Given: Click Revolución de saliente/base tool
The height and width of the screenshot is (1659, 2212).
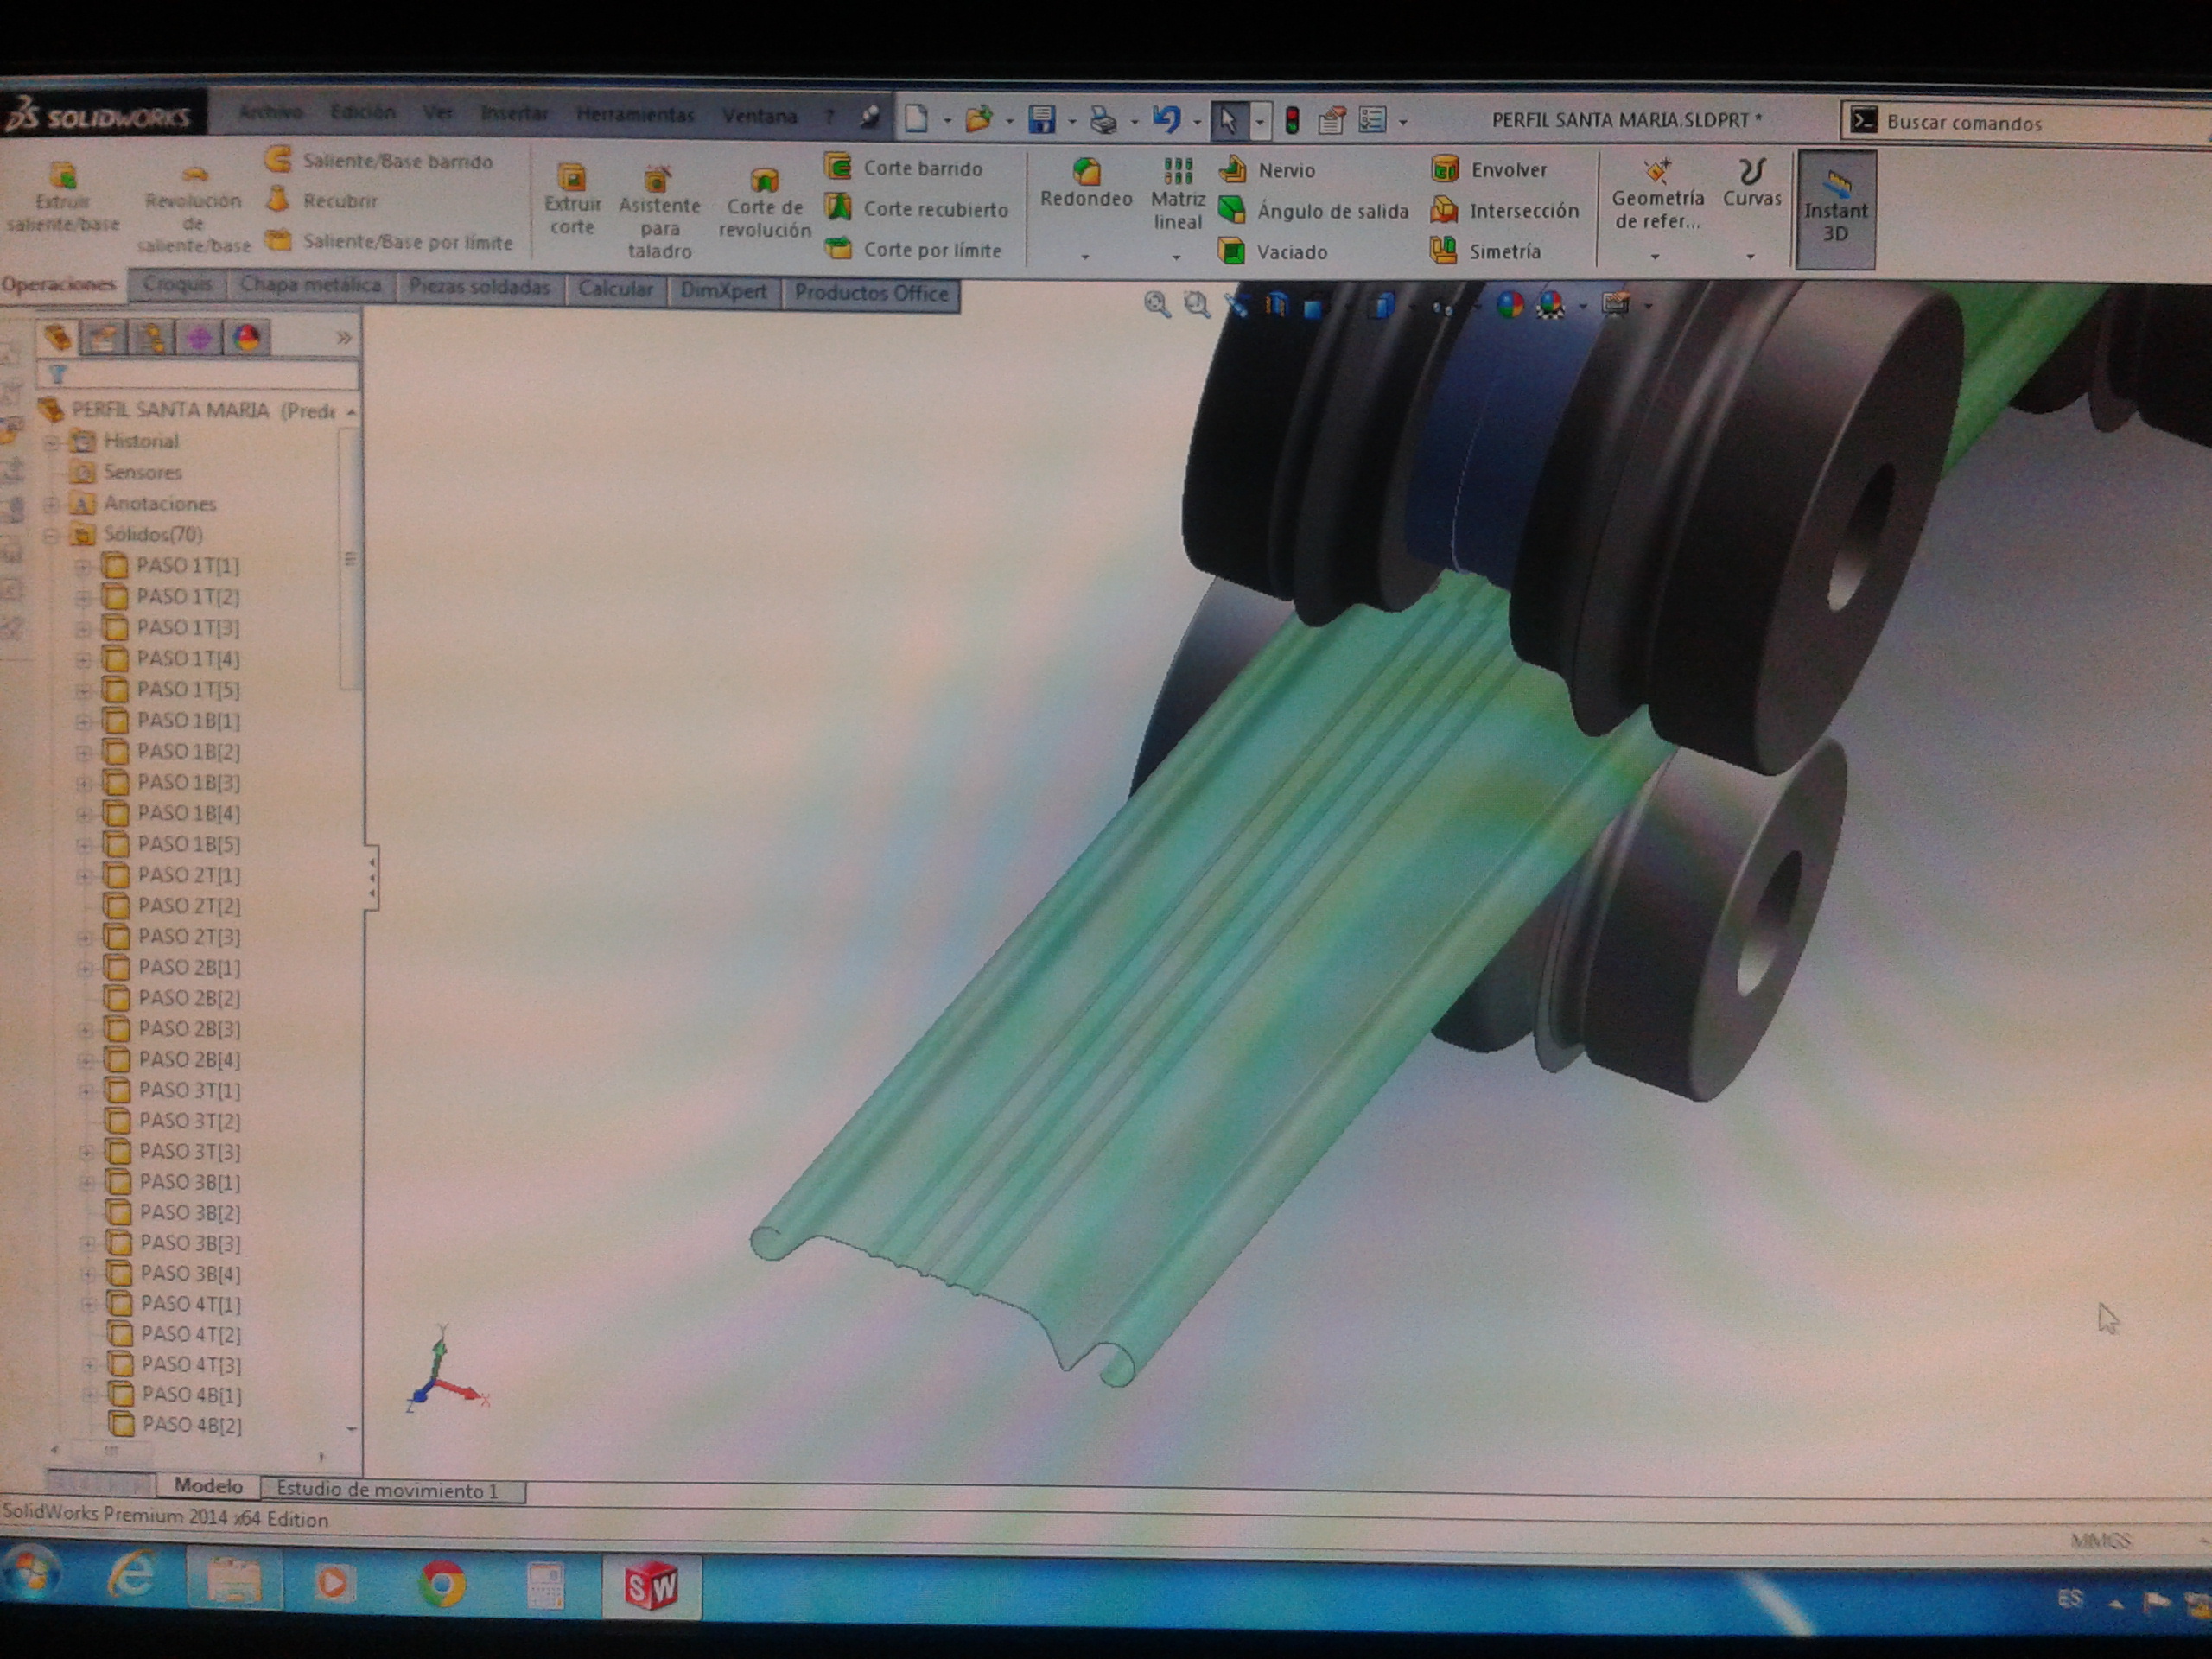Looking at the screenshot, I should pos(193,210).
